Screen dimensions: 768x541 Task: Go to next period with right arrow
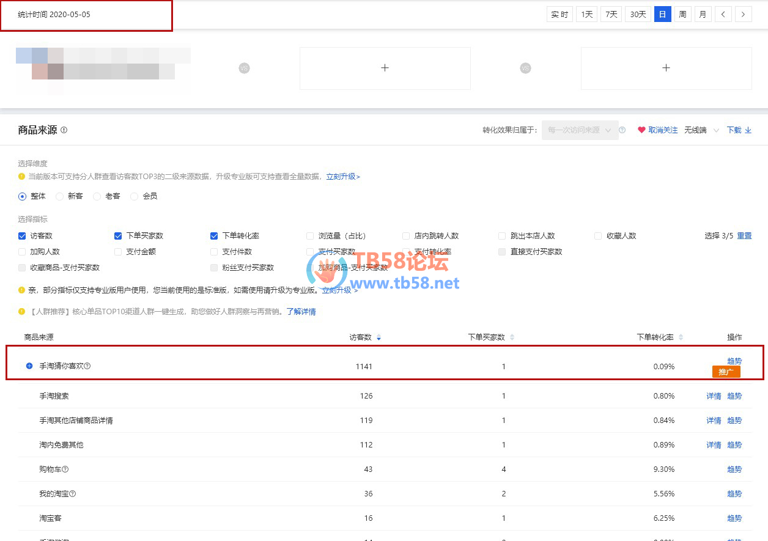point(744,14)
